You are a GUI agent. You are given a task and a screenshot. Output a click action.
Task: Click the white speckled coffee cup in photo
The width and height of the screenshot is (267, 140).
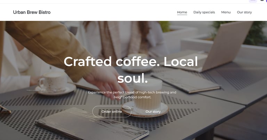point(53,81)
